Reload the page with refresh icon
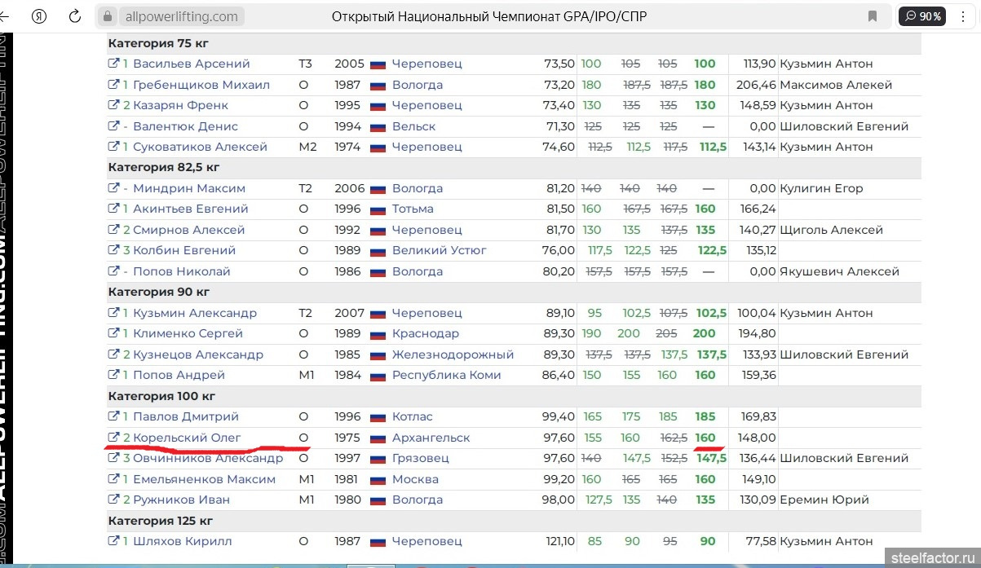This screenshot has width=981, height=568. click(75, 16)
